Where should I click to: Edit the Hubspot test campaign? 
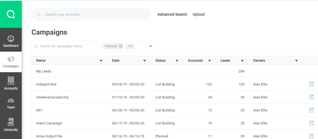(x=311, y=84)
